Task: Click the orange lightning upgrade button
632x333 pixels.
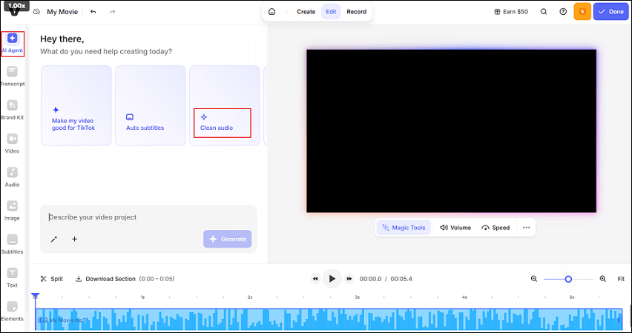Action: click(x=582, y=12)
